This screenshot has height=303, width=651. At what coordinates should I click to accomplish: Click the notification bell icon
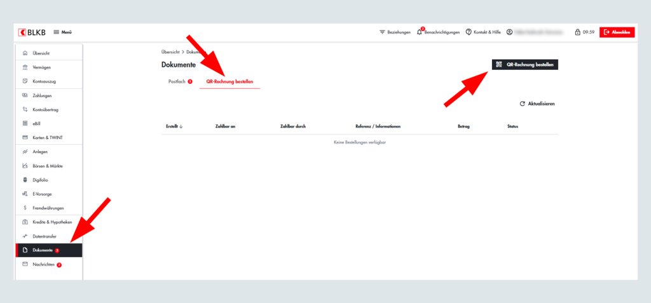click(x=420, y=32)
